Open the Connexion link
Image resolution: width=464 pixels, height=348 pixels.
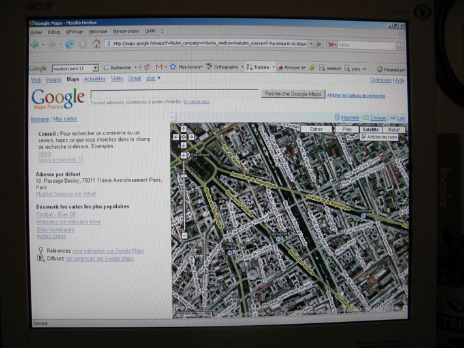(380, 80)
